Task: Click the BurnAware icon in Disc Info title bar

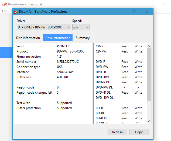Action: click(16, 12)
